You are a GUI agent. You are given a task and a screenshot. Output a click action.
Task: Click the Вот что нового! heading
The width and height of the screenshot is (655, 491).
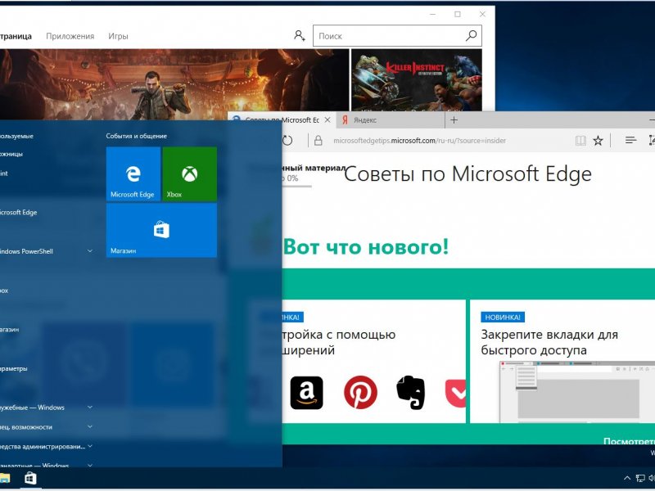click(x=366, y=246)
